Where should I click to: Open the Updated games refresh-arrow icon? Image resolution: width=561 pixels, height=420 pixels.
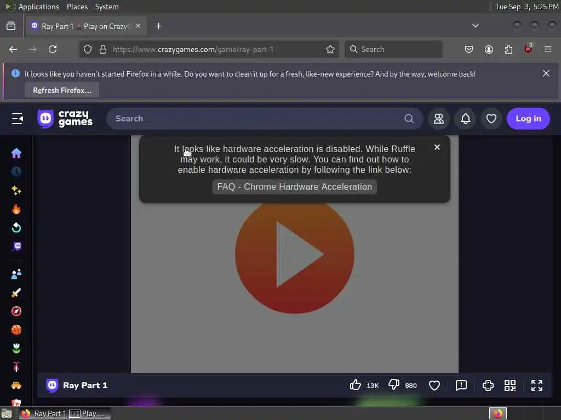pyautogui.click(x=16, y=227)
